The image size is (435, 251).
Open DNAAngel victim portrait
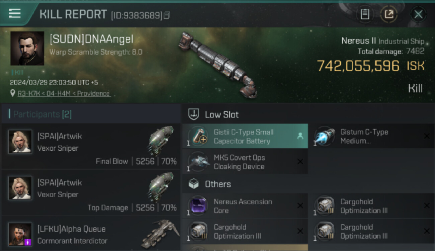click(27, 49)
